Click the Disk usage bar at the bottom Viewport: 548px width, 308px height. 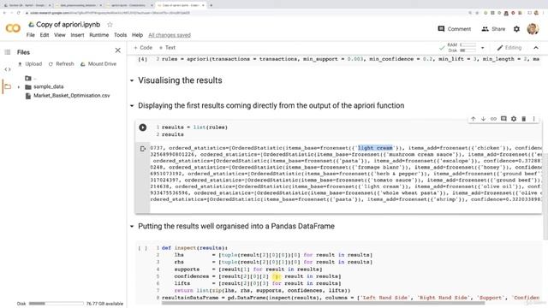[x=57, y=304]
